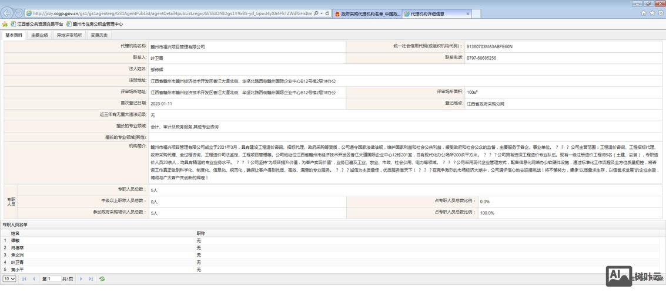Open the page size dropdown showing 10
Viewport: 666px width, 293px height.
click(x=9, y=279)
